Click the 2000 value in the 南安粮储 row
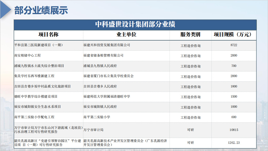 pyautogui.click(x=234, y=55)
